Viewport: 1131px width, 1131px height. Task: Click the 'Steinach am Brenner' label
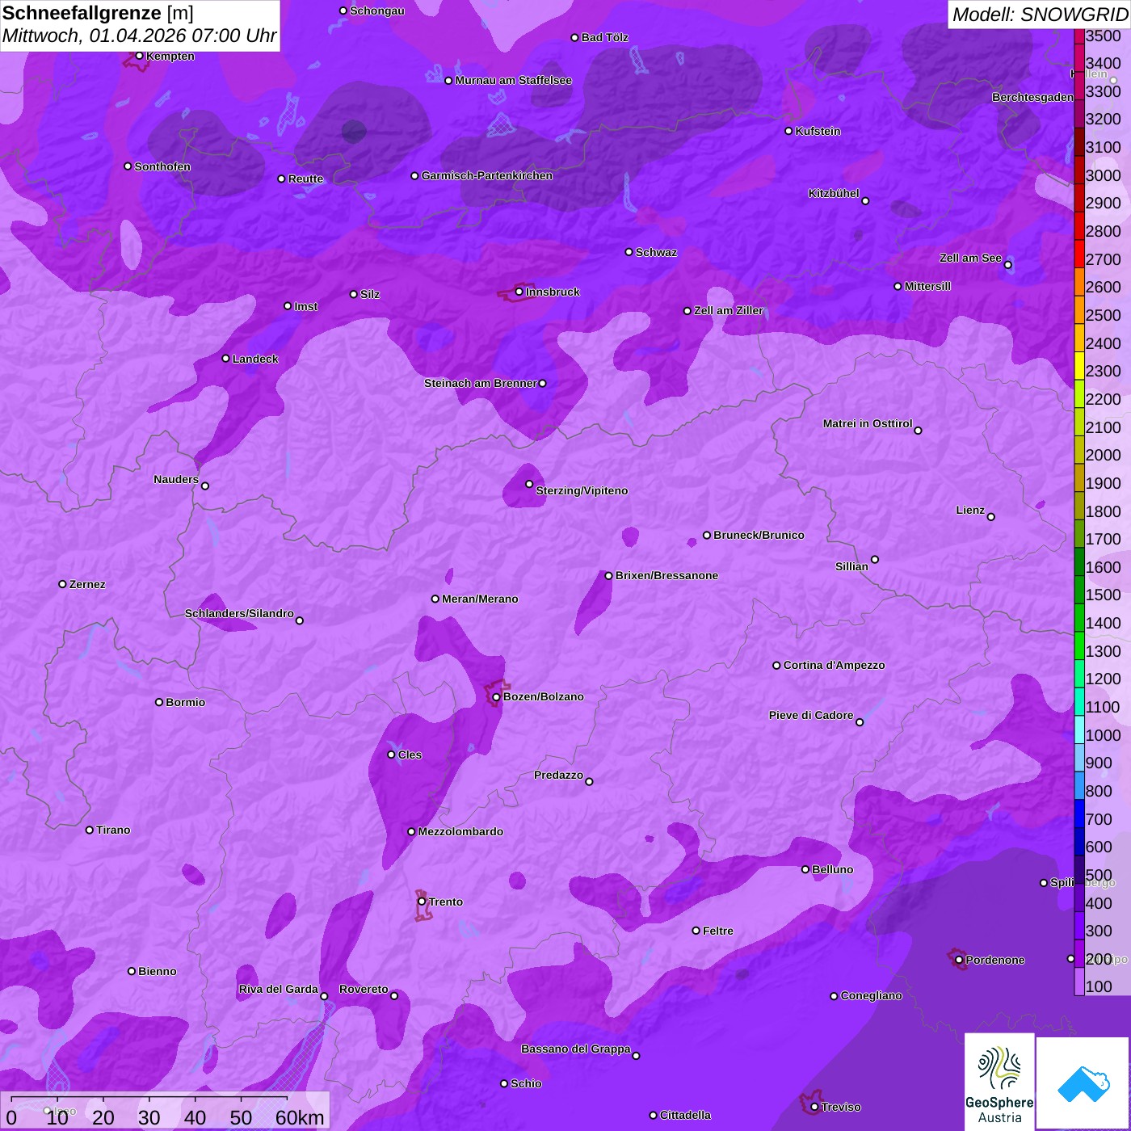click(481, 383)
